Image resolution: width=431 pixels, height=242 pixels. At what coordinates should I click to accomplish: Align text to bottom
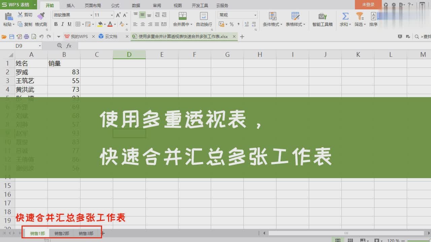(x=149, y=15)
